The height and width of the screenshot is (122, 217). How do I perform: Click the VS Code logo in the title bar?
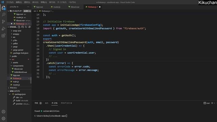pyautogui.click(x=2, y=2)
